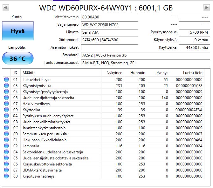Select status orb for C7 UDMA-tarkistusvirheitä

[6, 170]
